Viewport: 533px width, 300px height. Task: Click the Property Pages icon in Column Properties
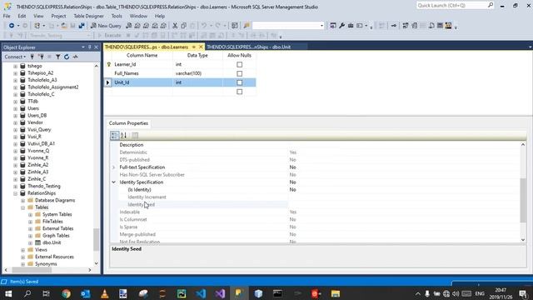coord(135,135)
